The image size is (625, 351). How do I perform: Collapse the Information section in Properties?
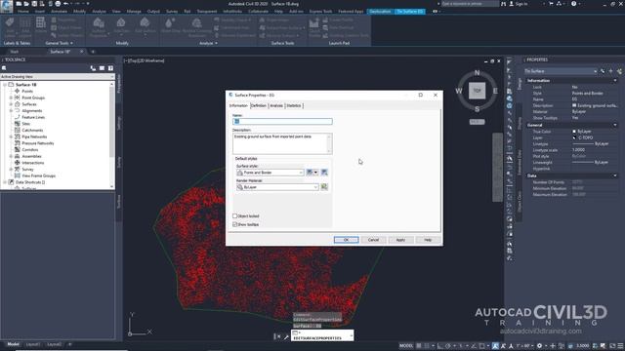coord(615,81)
